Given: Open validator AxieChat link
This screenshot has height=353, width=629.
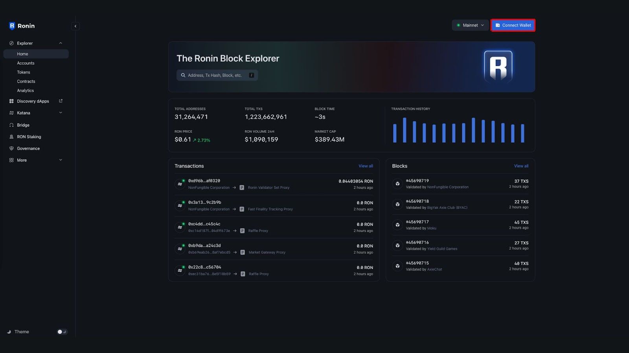Looking at the screenshot, I should coord(435,269).
